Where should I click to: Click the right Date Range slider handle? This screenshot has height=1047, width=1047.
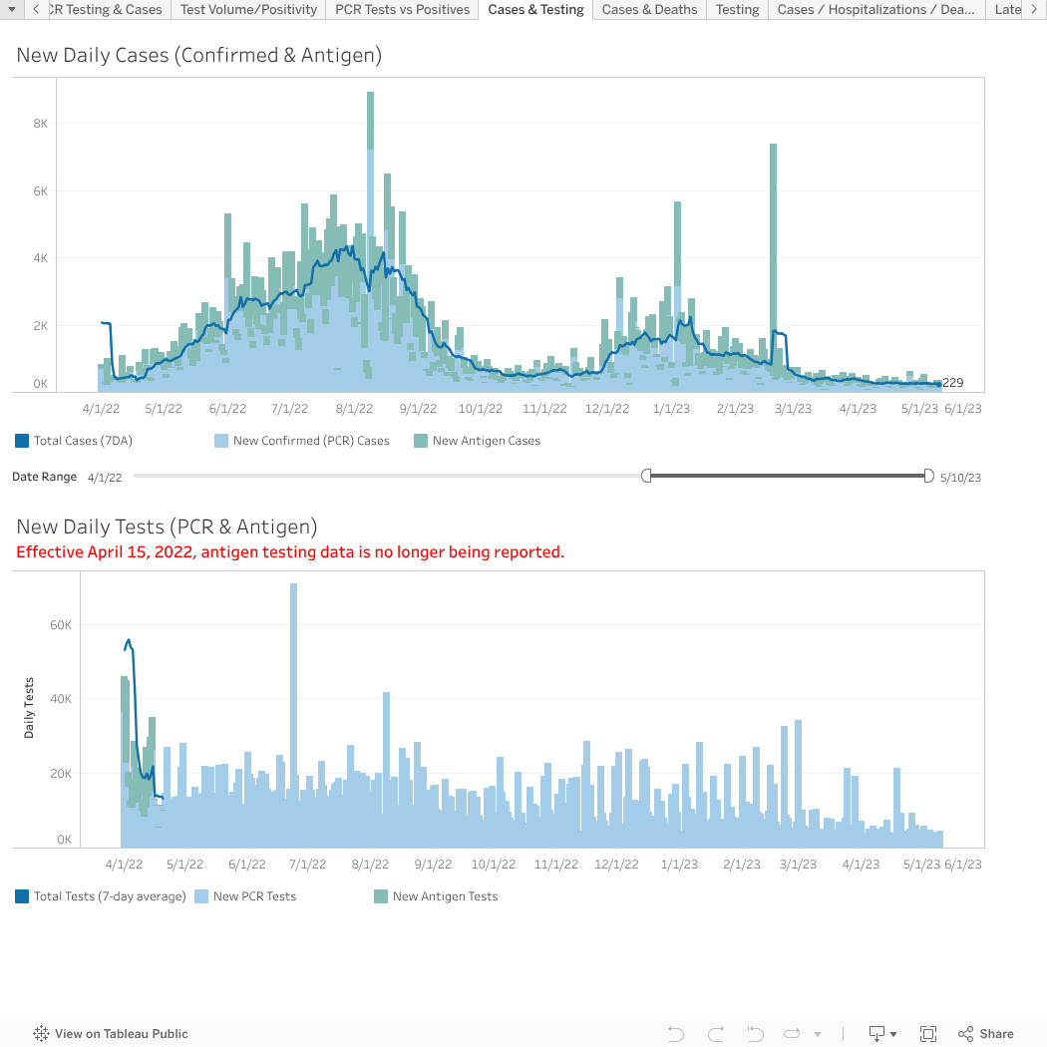(x=928, y=476)
